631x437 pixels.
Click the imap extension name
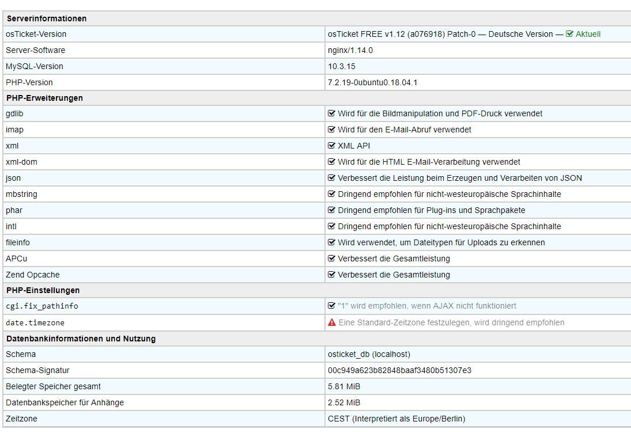point(14,130)
